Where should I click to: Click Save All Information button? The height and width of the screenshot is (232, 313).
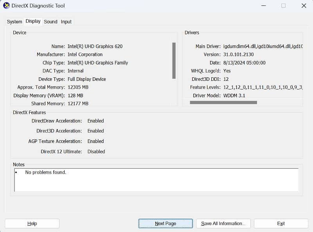tap(223, 223)
